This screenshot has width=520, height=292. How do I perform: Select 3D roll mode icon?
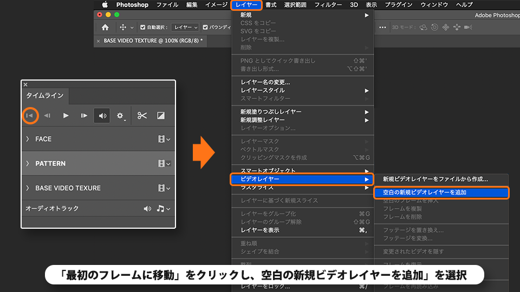click(434, 27)
